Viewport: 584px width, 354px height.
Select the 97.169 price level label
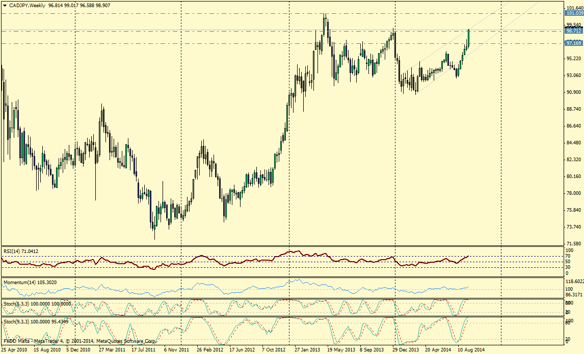tap(574, 43)
